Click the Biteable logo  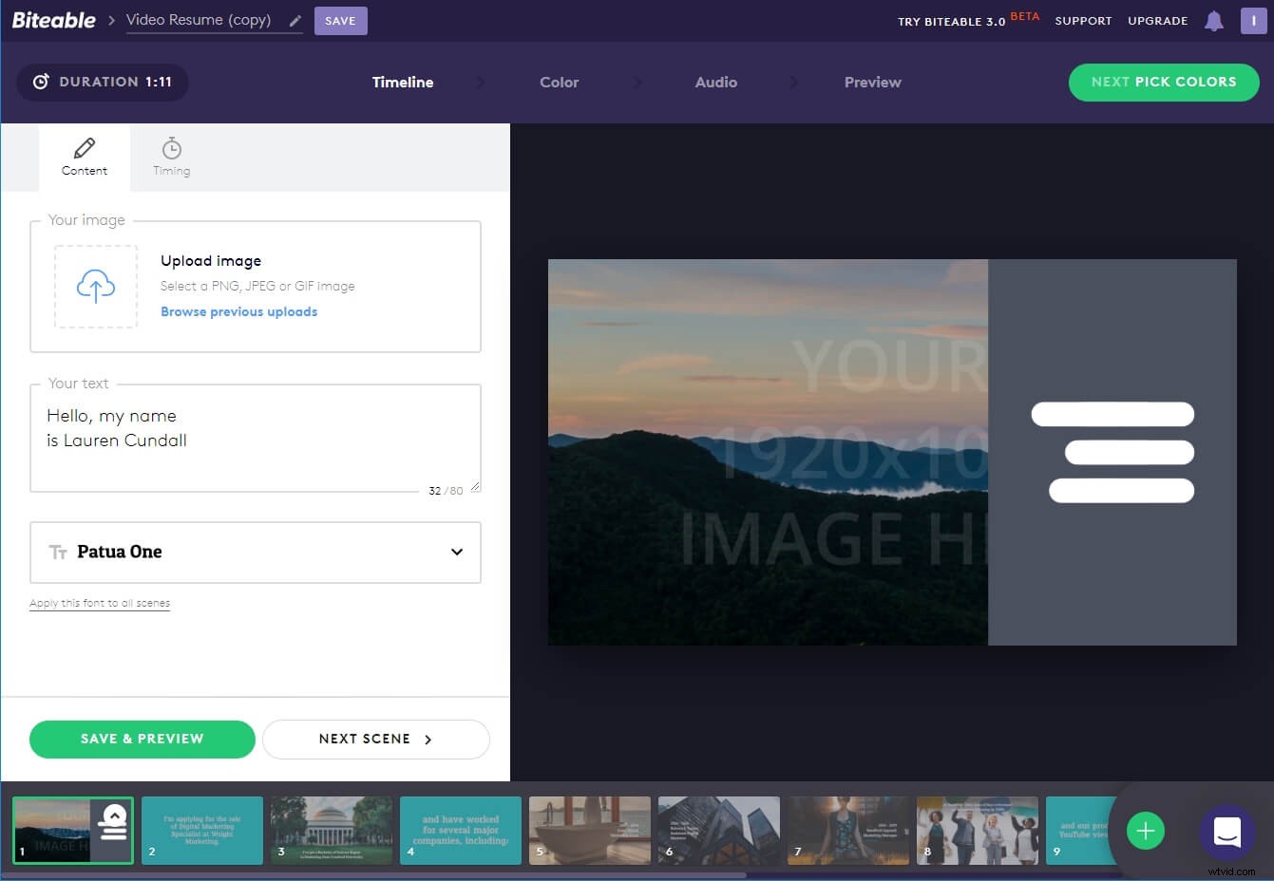point(53,19)
